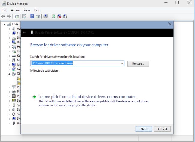Click 'Browse for driver software on your computer' heading
This screenshot has width=195, height=142.
[x=69, y=45]
